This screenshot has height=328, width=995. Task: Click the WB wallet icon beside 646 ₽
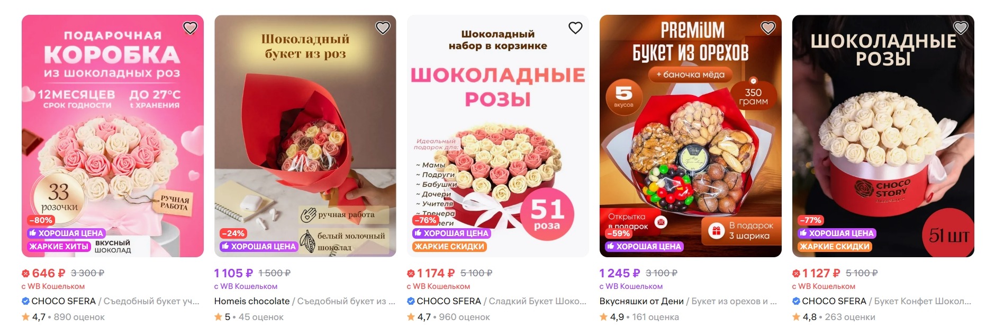point(25,273)
